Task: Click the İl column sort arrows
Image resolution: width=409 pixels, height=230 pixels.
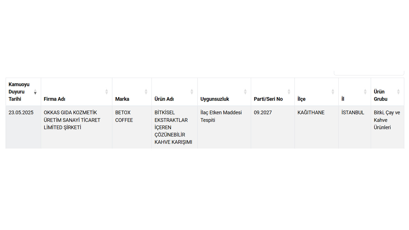Action: click(365, 92)
